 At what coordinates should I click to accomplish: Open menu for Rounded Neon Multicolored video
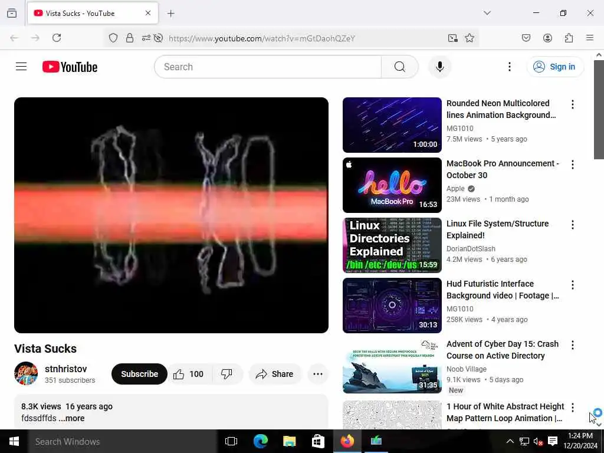coord(572,104)
